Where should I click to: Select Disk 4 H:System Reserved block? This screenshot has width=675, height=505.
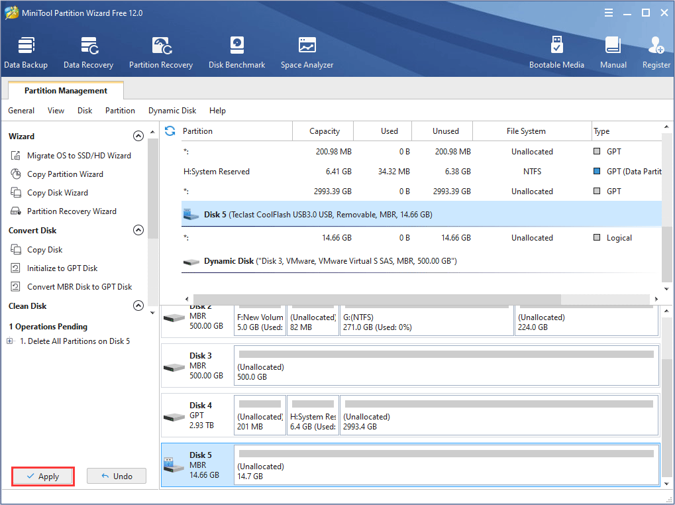313,415
